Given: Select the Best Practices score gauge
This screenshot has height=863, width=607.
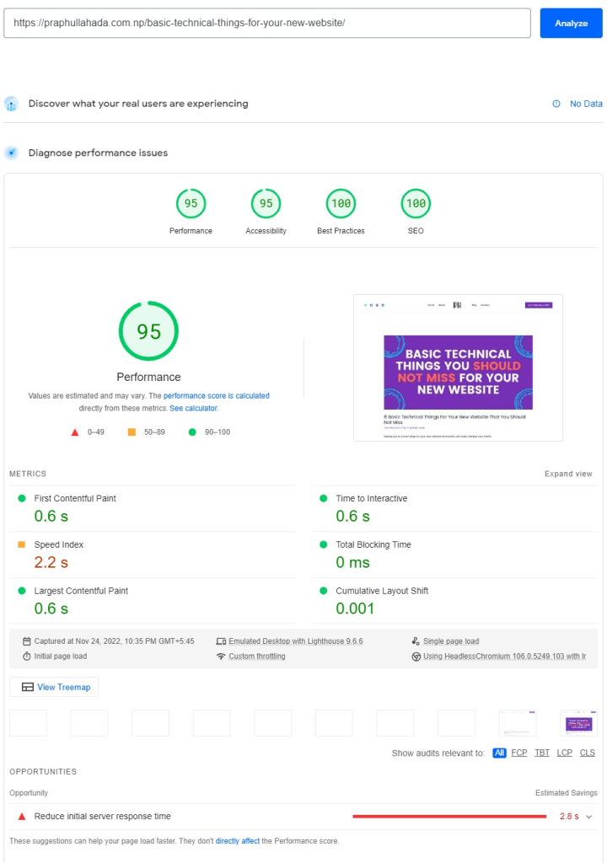Looking at the screenshot, I should pos(341,204).
